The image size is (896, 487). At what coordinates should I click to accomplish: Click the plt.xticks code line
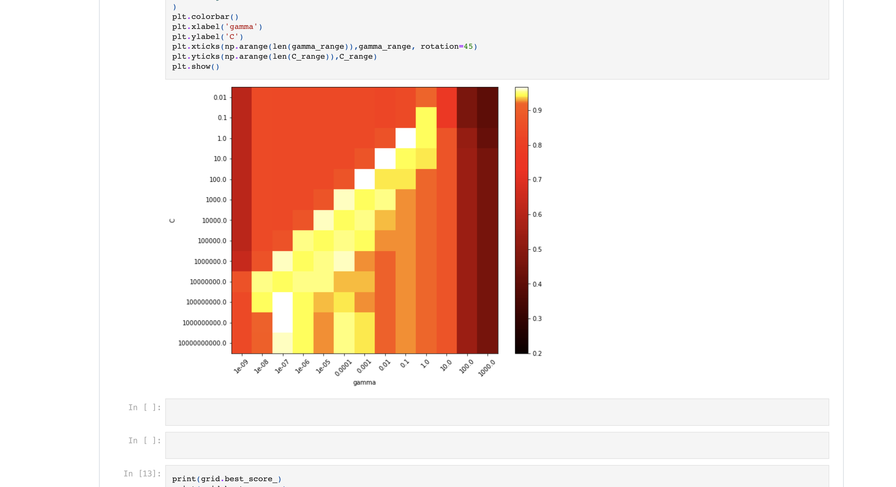324,47
